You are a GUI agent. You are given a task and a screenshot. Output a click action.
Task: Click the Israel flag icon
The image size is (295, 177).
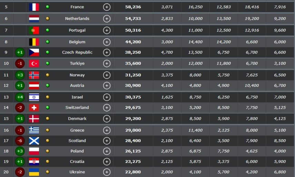coord(34,97)
